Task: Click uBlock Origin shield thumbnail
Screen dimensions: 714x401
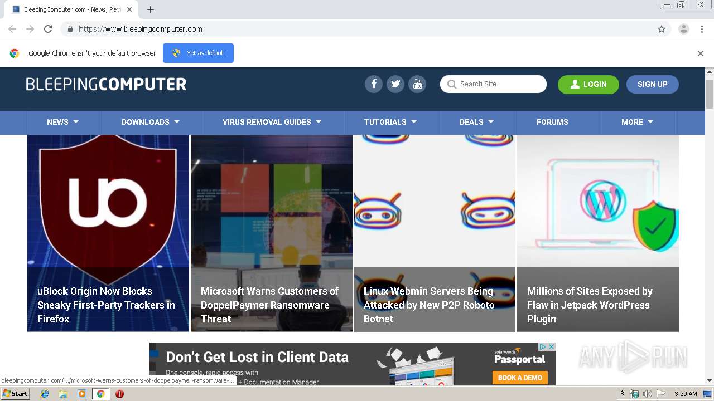Action: pyautogui.click(x=108, y=201)
